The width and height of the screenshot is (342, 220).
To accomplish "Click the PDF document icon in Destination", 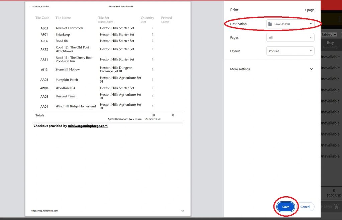I will (x=270, y=24).
